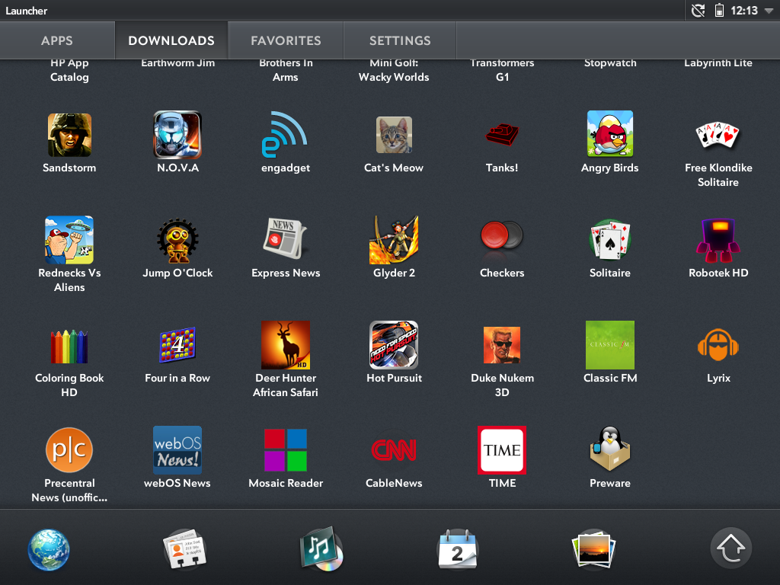Open the web browser globe in dock

tap(49, 550)
